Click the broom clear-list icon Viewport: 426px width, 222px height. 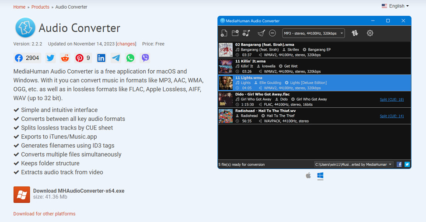(x=261, y=33)
